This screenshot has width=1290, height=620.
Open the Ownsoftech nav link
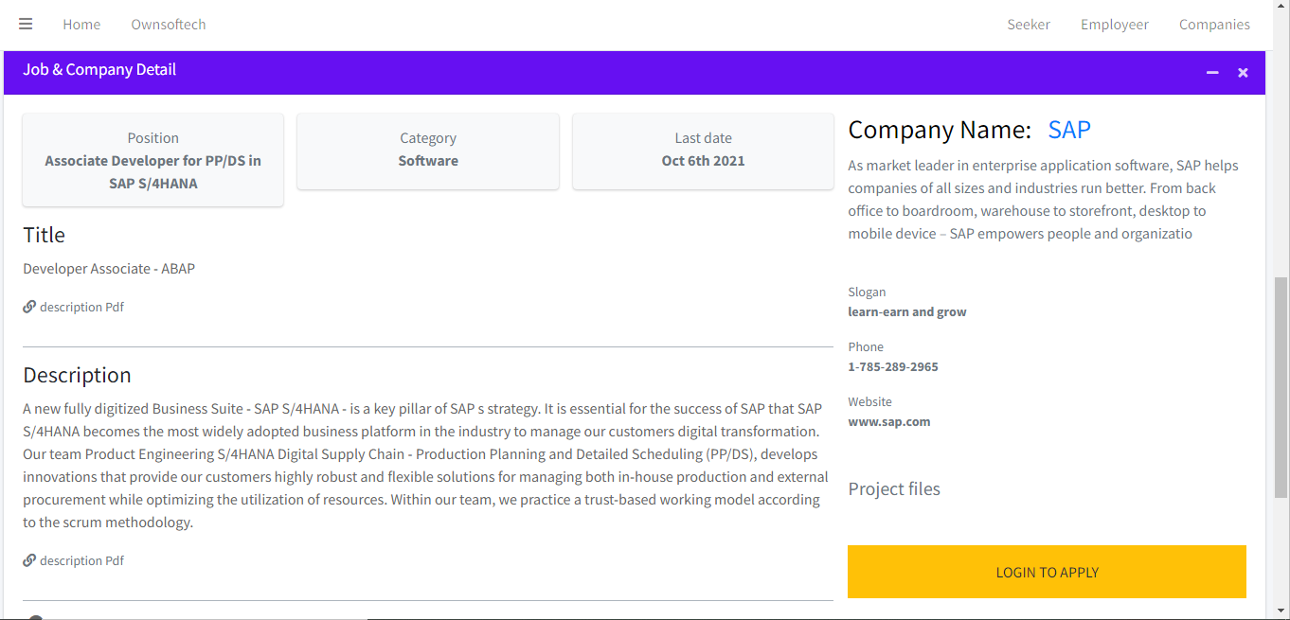(x=169, y=25)
